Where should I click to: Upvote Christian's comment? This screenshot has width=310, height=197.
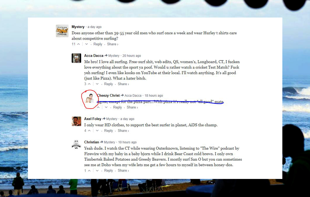89,171
